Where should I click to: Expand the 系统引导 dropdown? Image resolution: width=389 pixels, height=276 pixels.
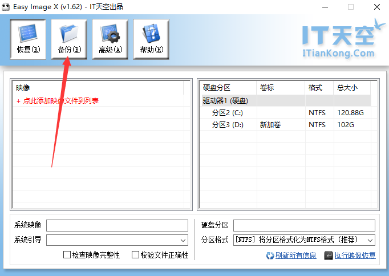(x=183, y=240)
